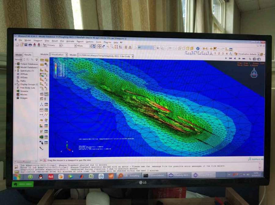Image resolution: width=275 pixels, height=205 pixels.
Task: Jump to first animation frame
Action: (231, 58)
